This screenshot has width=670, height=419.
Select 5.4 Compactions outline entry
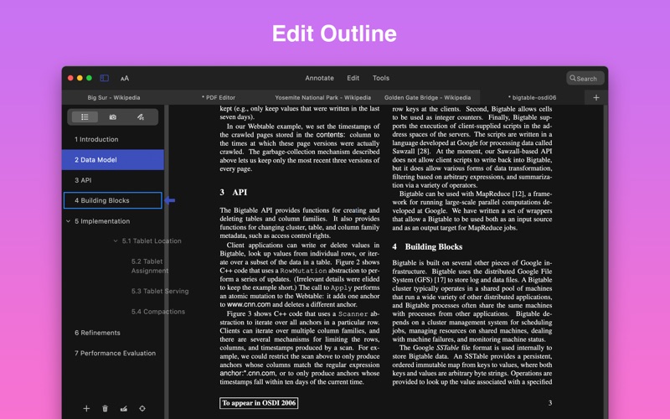[158, 312]
